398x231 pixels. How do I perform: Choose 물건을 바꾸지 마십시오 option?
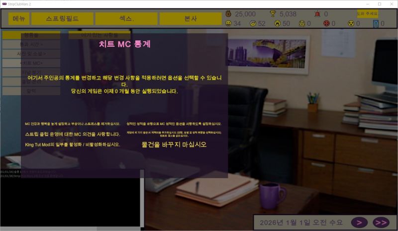pyautogui.click(x=174, y=144)
